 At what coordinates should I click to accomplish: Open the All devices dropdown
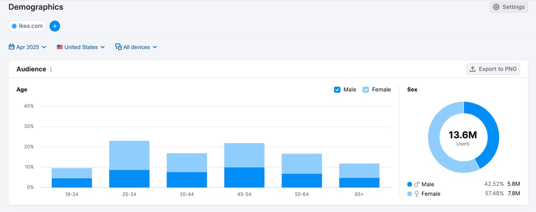(136, 47)
